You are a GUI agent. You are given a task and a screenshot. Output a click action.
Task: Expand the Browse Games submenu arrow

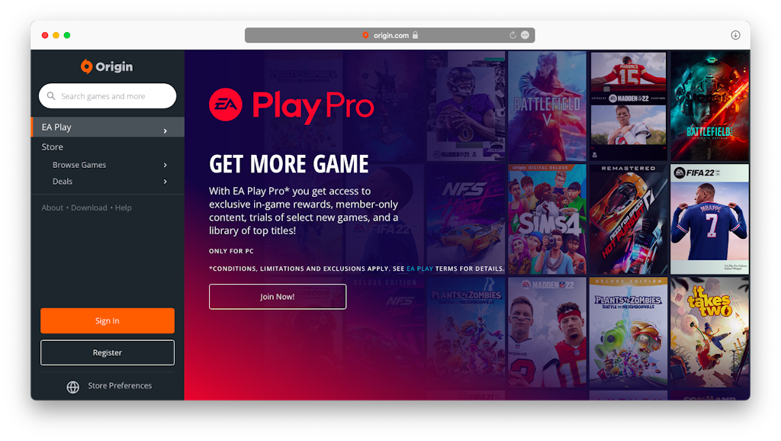click(x=166, y=165)
